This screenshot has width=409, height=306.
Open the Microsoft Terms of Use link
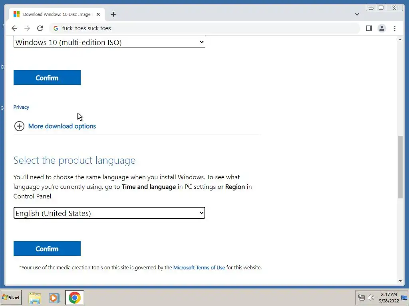(199, 267)
